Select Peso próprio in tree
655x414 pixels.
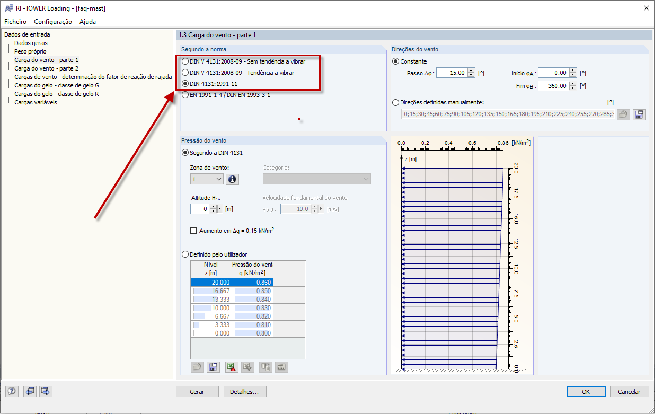pos(30,51)
